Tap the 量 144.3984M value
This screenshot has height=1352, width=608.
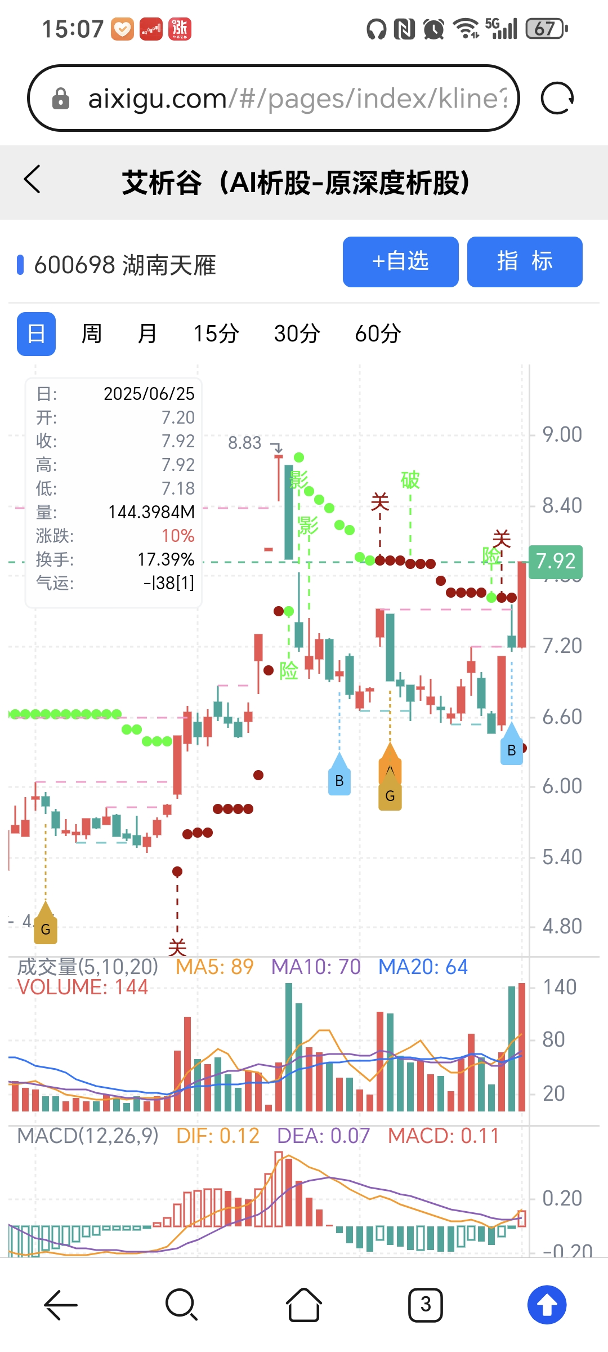151,512
